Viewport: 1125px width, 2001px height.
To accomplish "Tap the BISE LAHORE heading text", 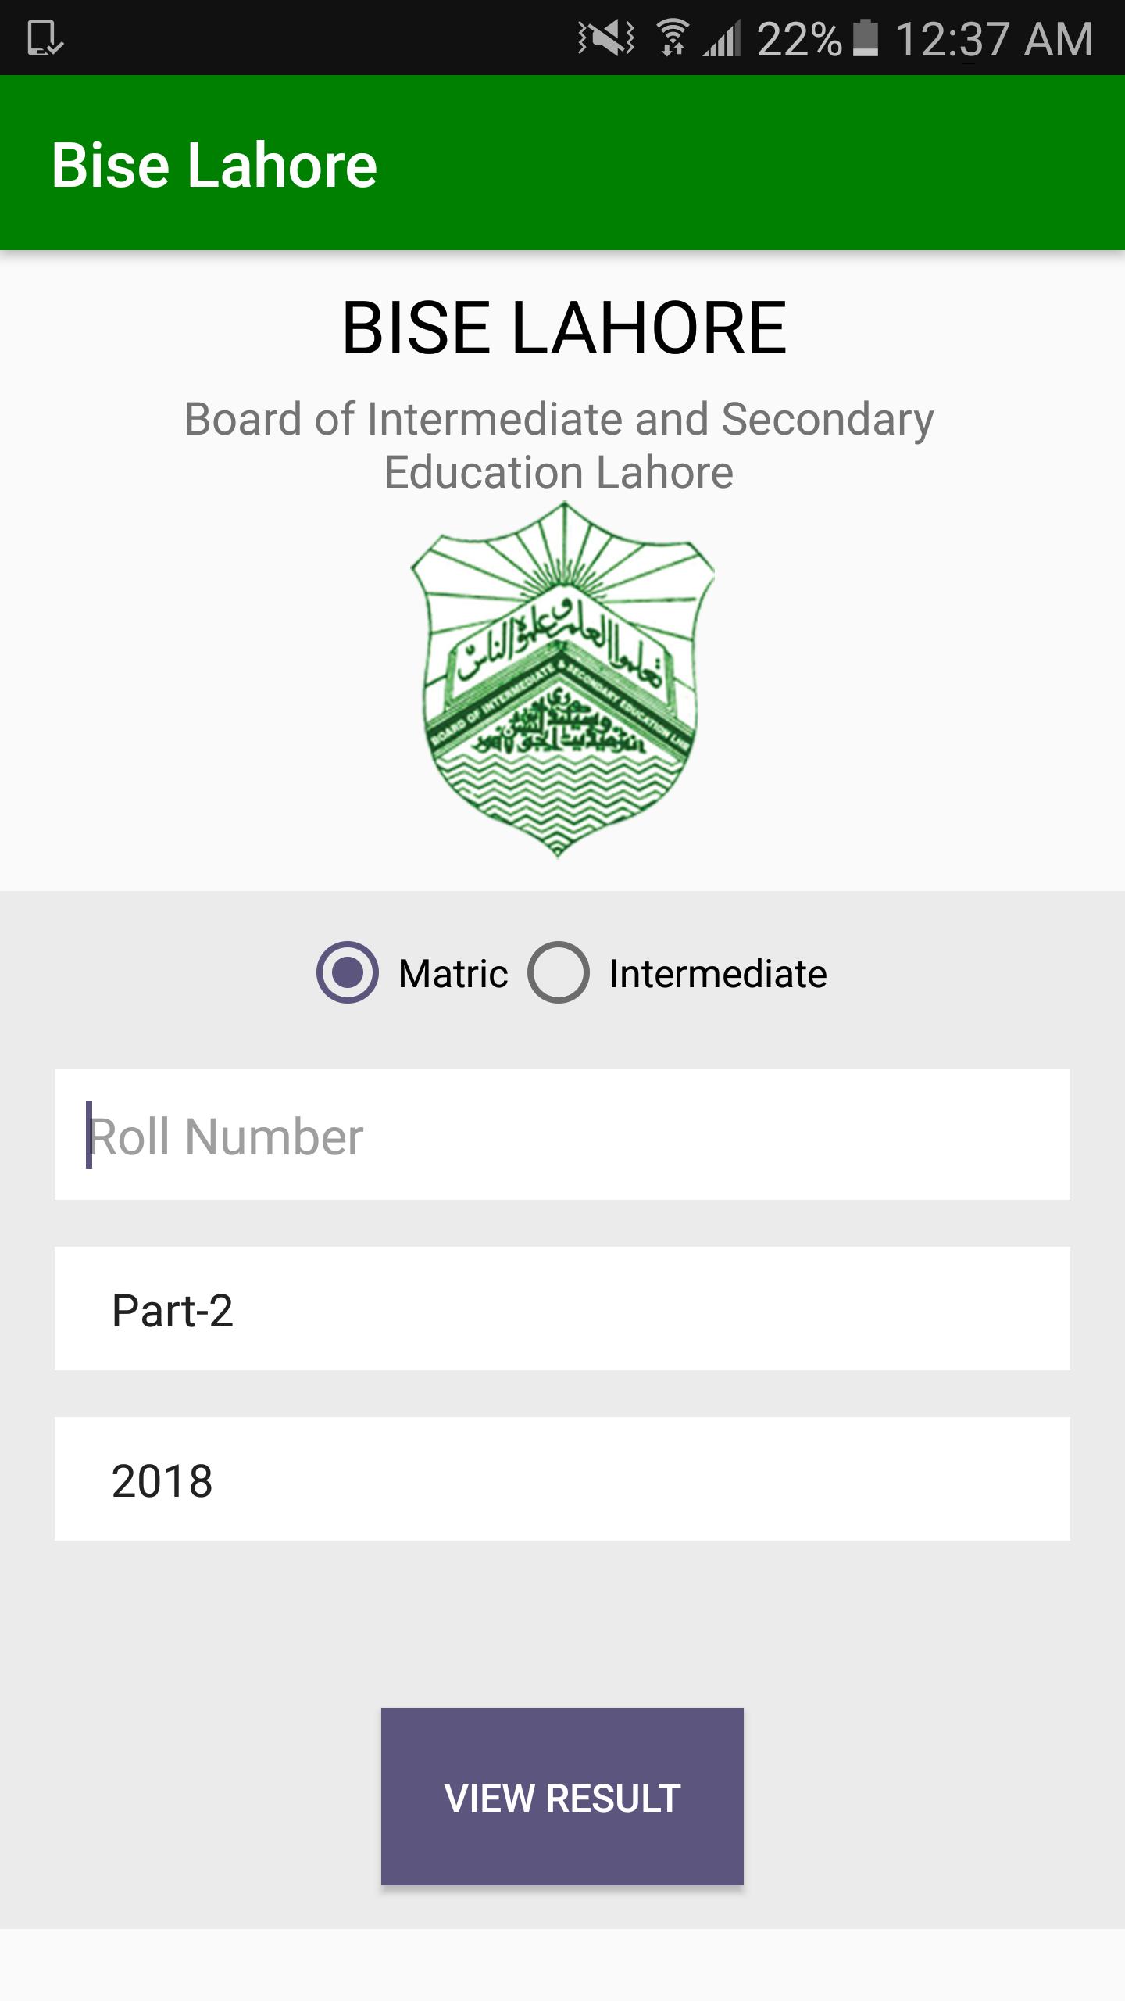I will (x=564, y=328).
